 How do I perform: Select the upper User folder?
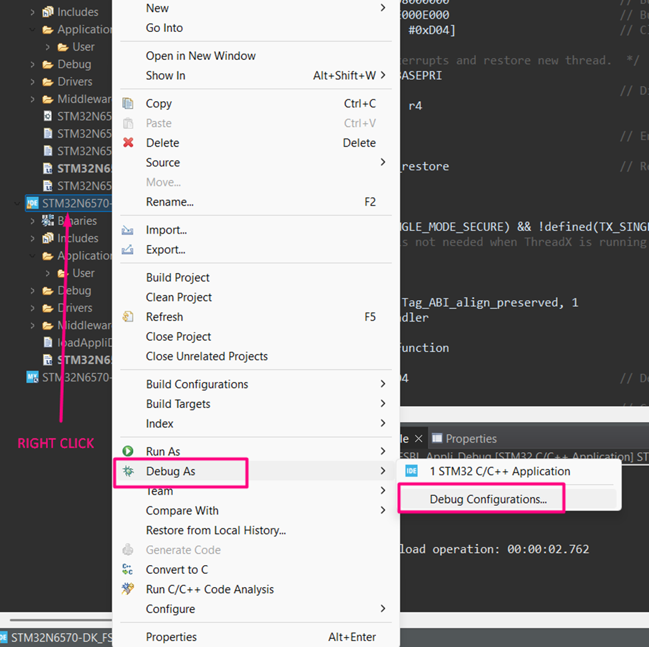click(x=76, y=47)
